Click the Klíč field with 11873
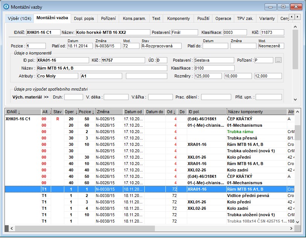 pyautogui.click(x=273, y=32)
